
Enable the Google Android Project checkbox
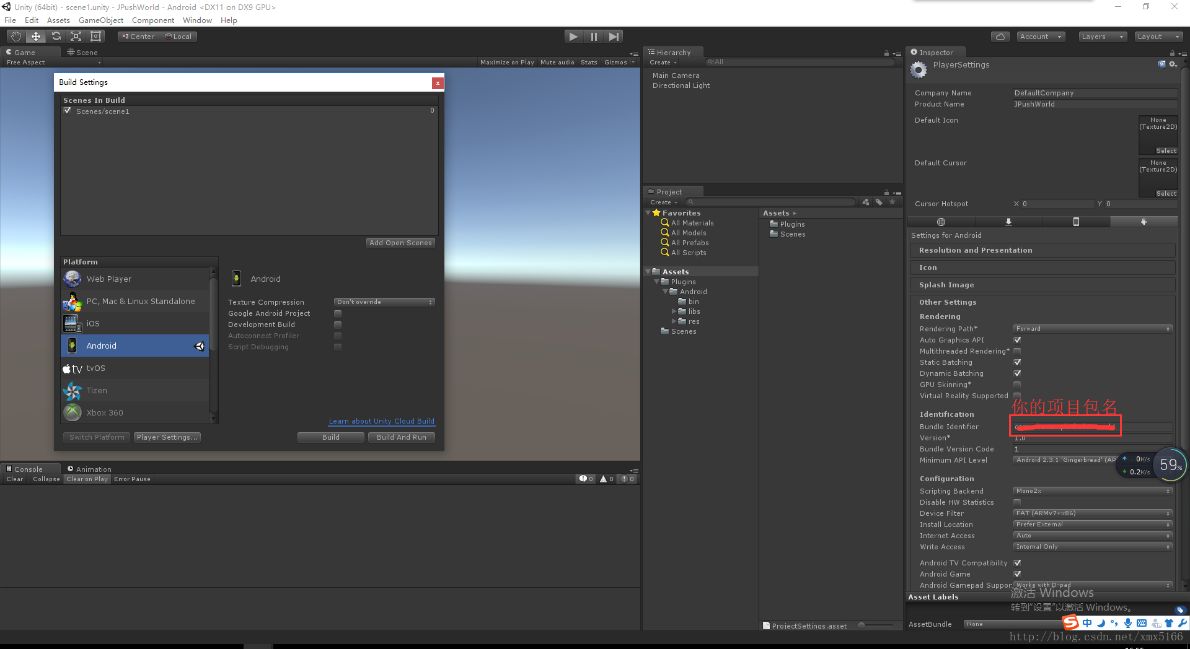click(x=338, y=313)
